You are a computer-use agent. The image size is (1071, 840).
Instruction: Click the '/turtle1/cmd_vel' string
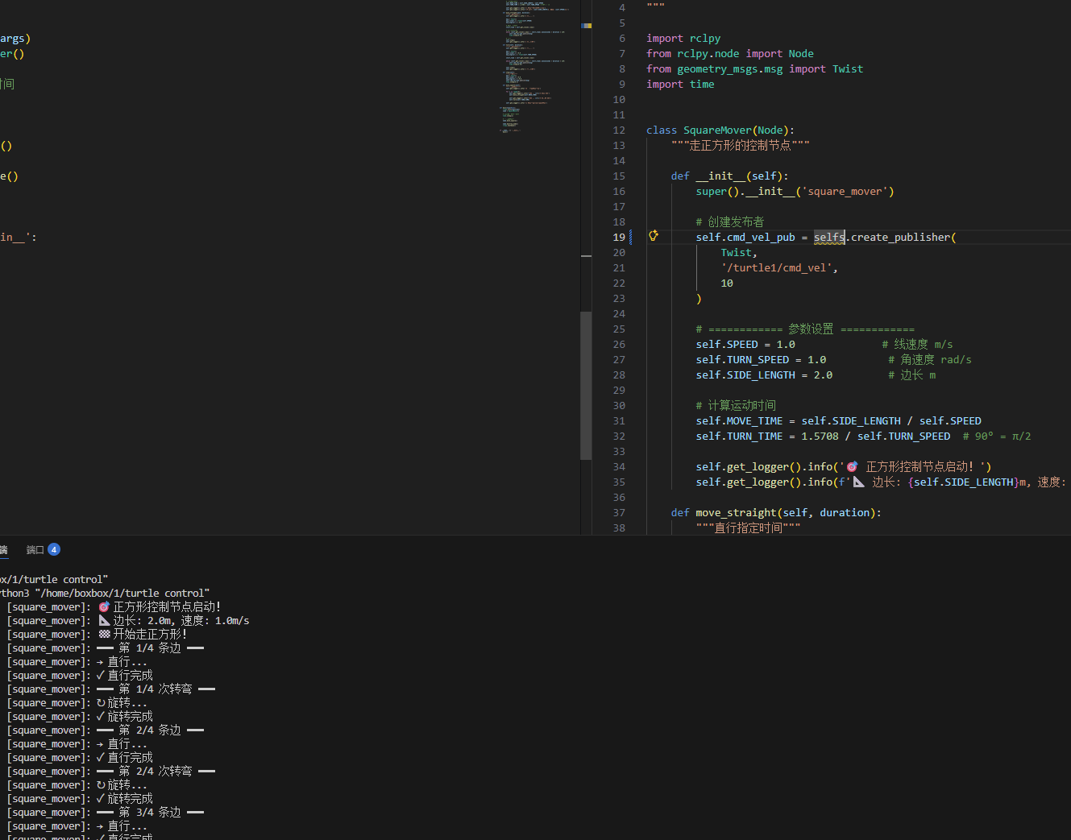coord(777,268)
